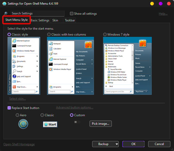Click the Open-Shell icon in title bar
Viewport: 174px width, 151px height.
[x=4, y=4]
